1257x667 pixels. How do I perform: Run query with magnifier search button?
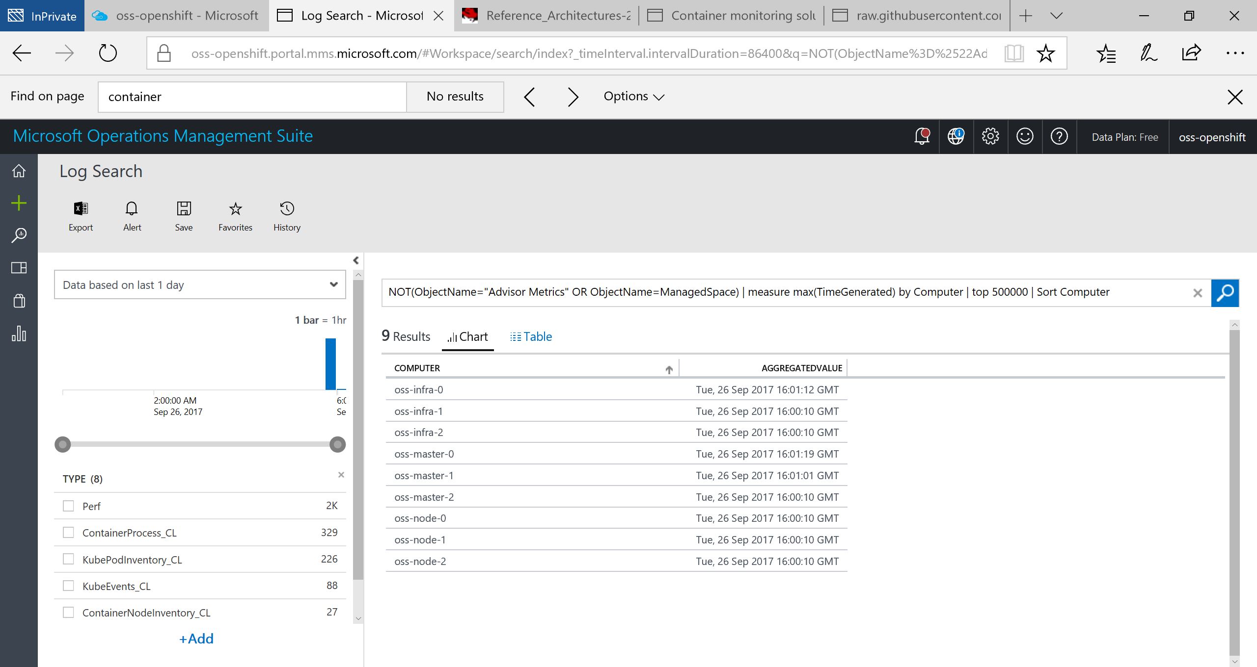(1225, 293)
